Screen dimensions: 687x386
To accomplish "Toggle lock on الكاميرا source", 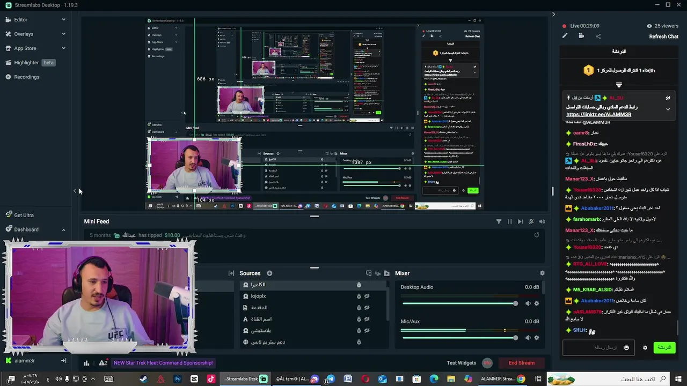I will [x=359, y=285].
